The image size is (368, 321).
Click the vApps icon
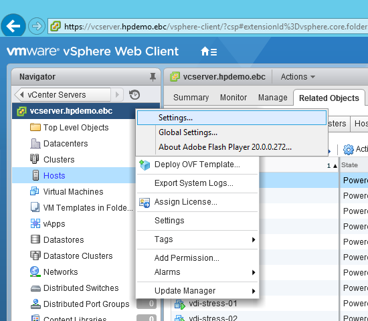pos(35,223)
